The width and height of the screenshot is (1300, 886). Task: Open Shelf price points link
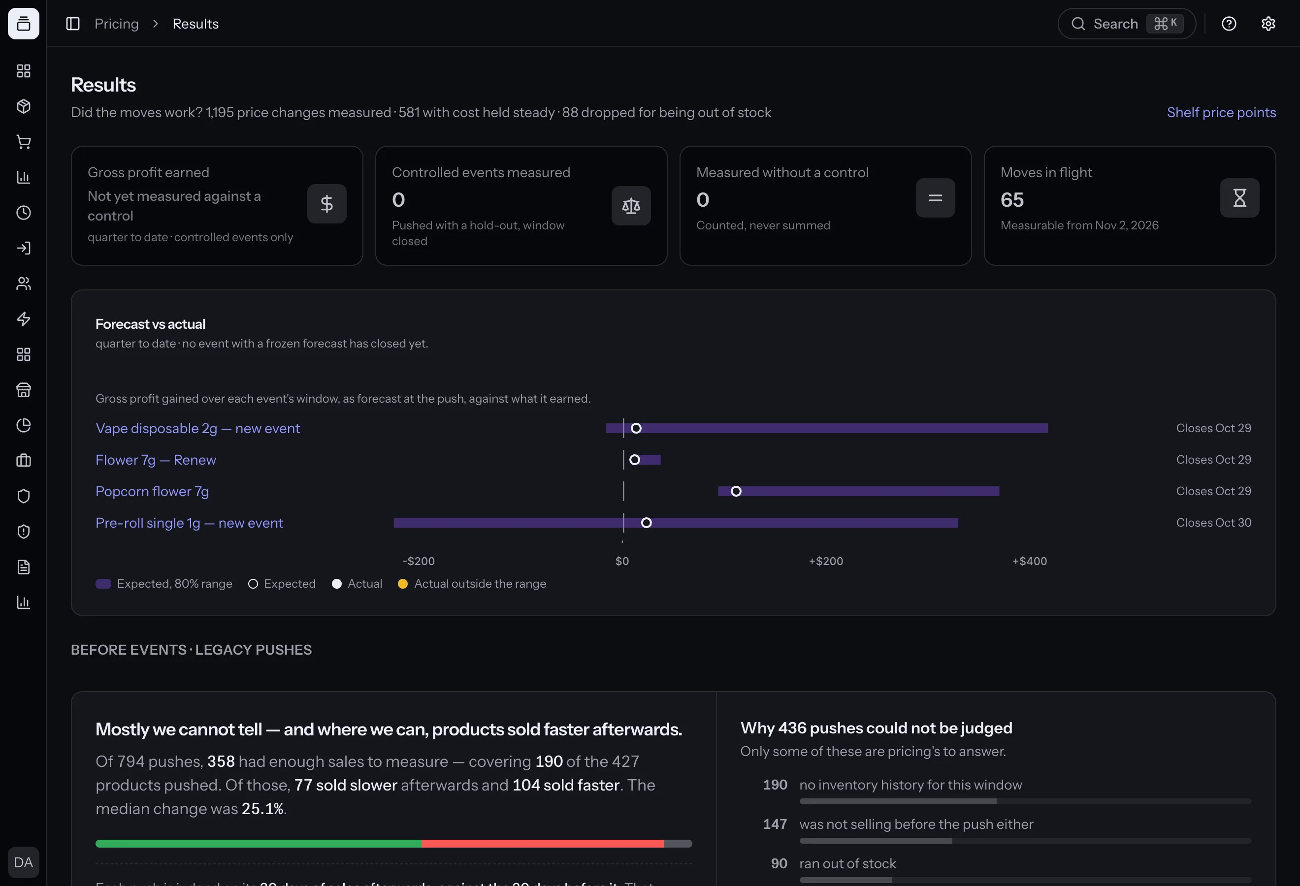1221,112
